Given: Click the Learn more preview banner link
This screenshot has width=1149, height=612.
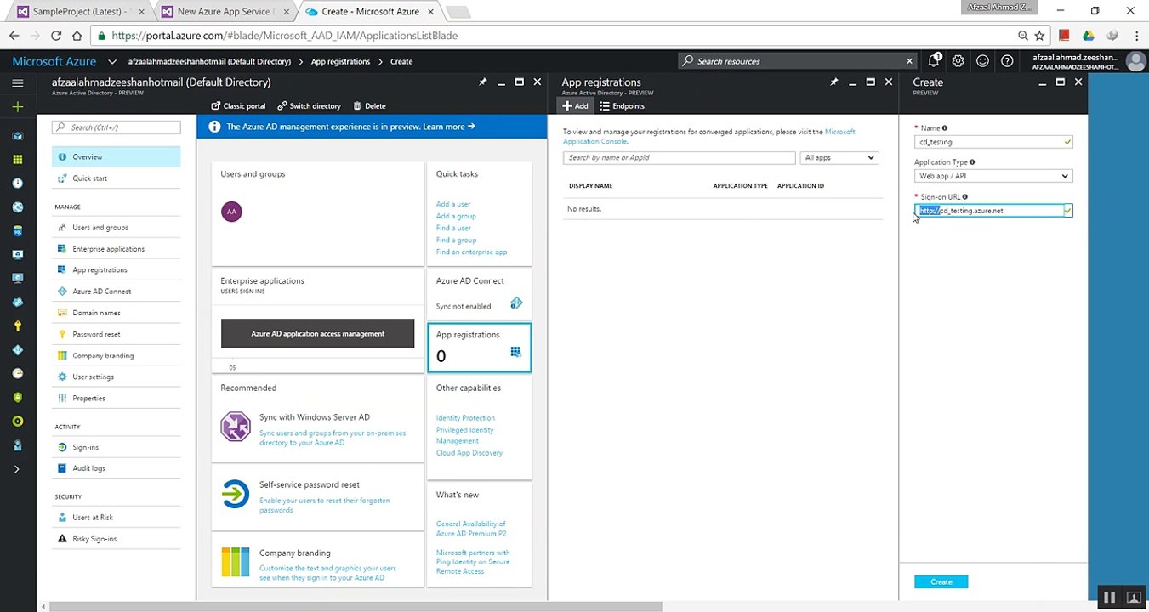Looking at the screenshot, I should [448, 127].
